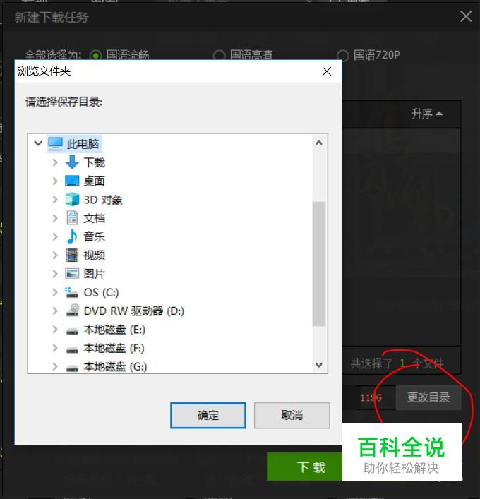
Task: Select the 3D 对象 cube icon
Action: (72, 200)
